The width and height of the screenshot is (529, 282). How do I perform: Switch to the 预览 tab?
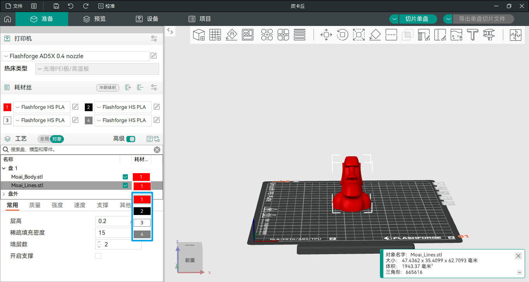pyautogui.click(x=94, y=19)
